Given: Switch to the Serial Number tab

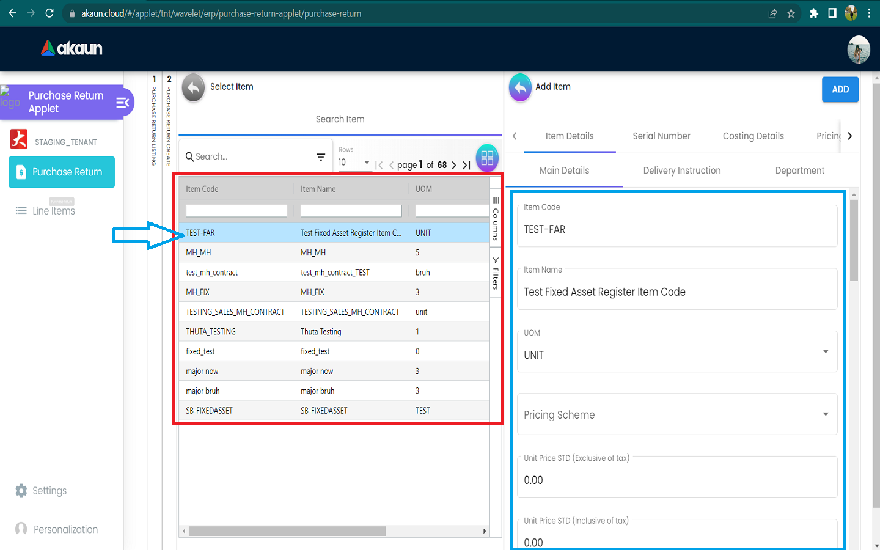Looking at the screenshot, I should (x=661, y=136).
